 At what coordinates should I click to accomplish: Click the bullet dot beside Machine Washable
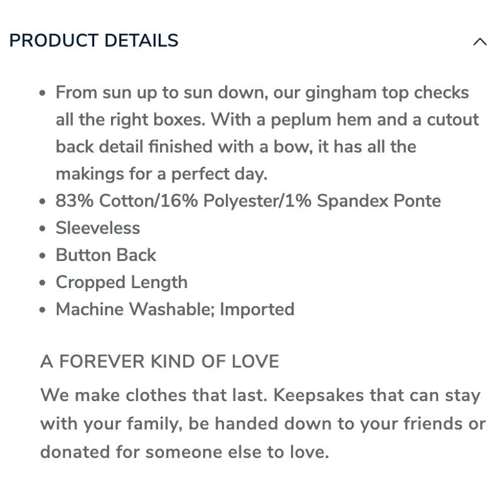click(x=43, y=310)
